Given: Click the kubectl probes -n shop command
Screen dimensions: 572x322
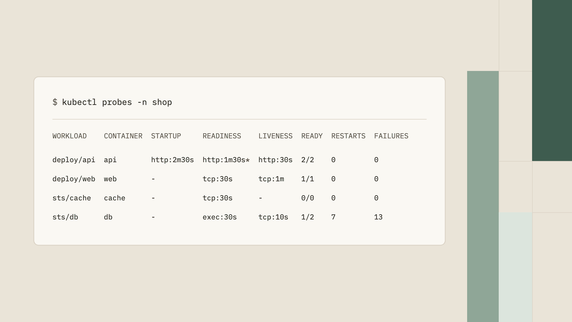Looking at the screenshot, I should point(117,102).
